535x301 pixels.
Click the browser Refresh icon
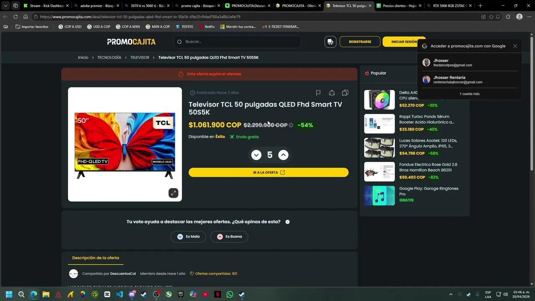click(x=15, y=17)
